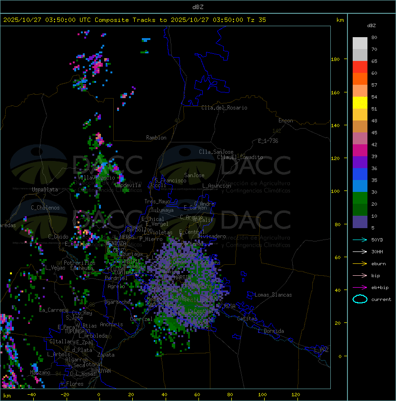Click the yellow timestamp 'Composite Tracks' header line
This screenshot has width=396, height=401.
tap(135, 20)
